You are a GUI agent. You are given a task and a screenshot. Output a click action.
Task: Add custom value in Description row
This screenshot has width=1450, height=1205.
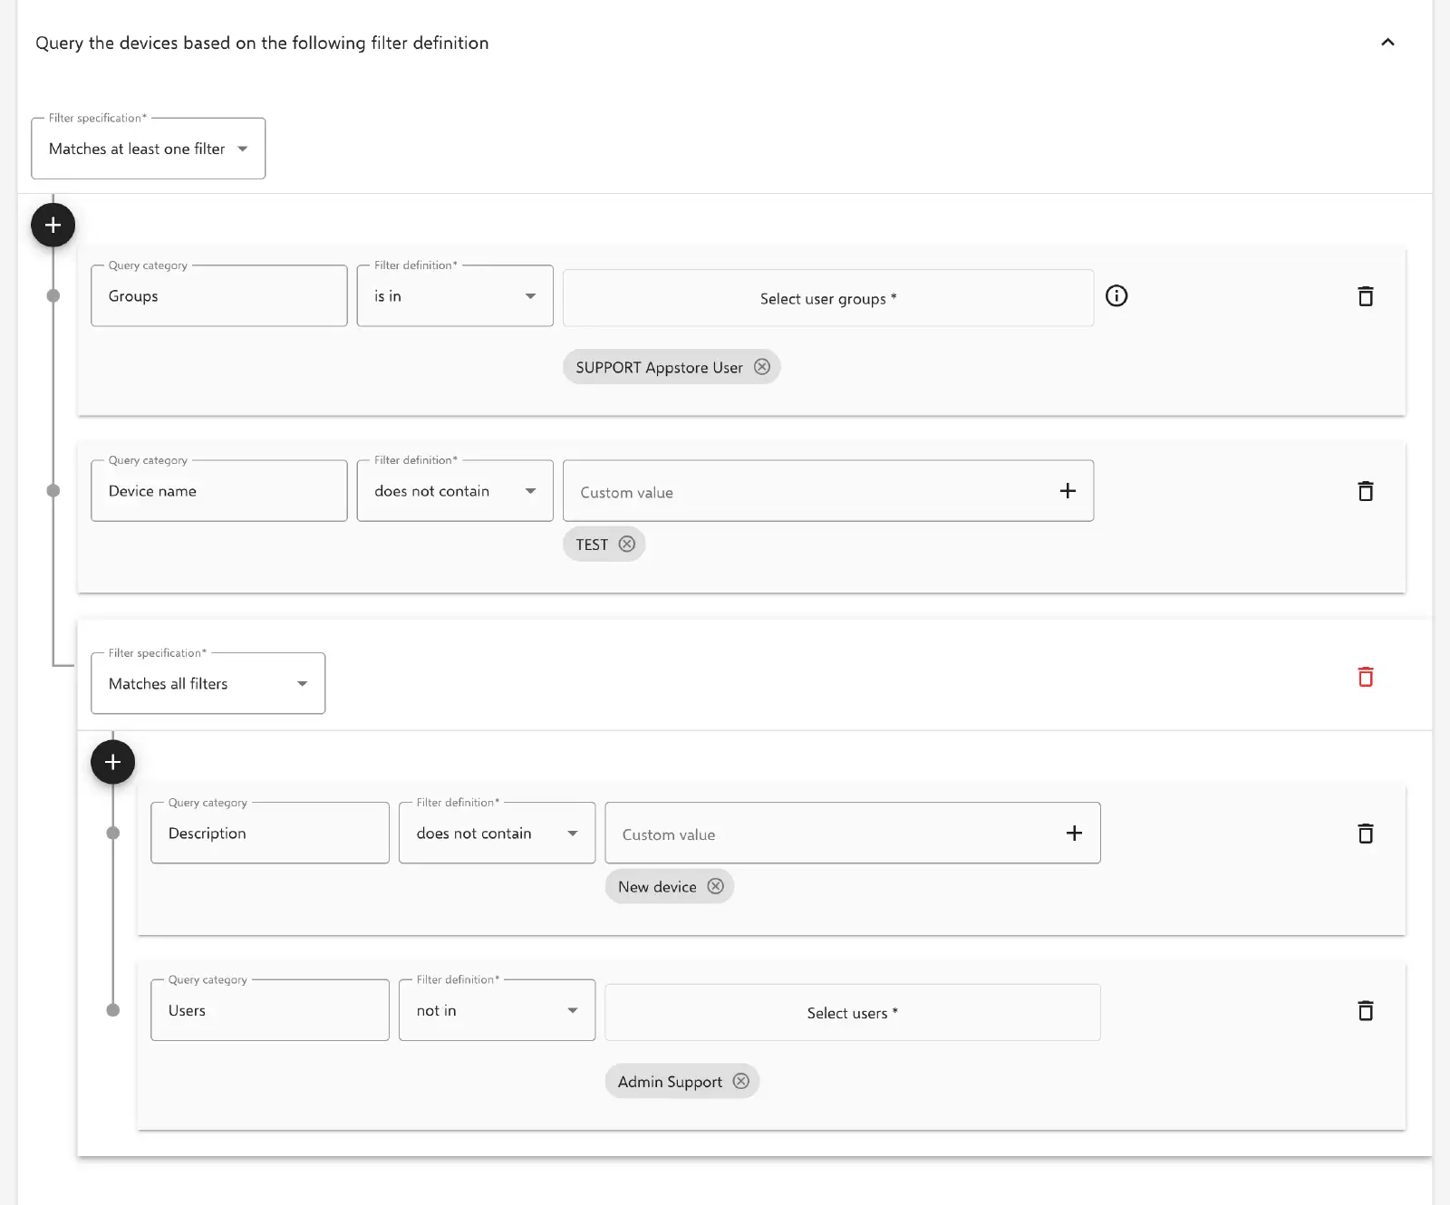1074,834
